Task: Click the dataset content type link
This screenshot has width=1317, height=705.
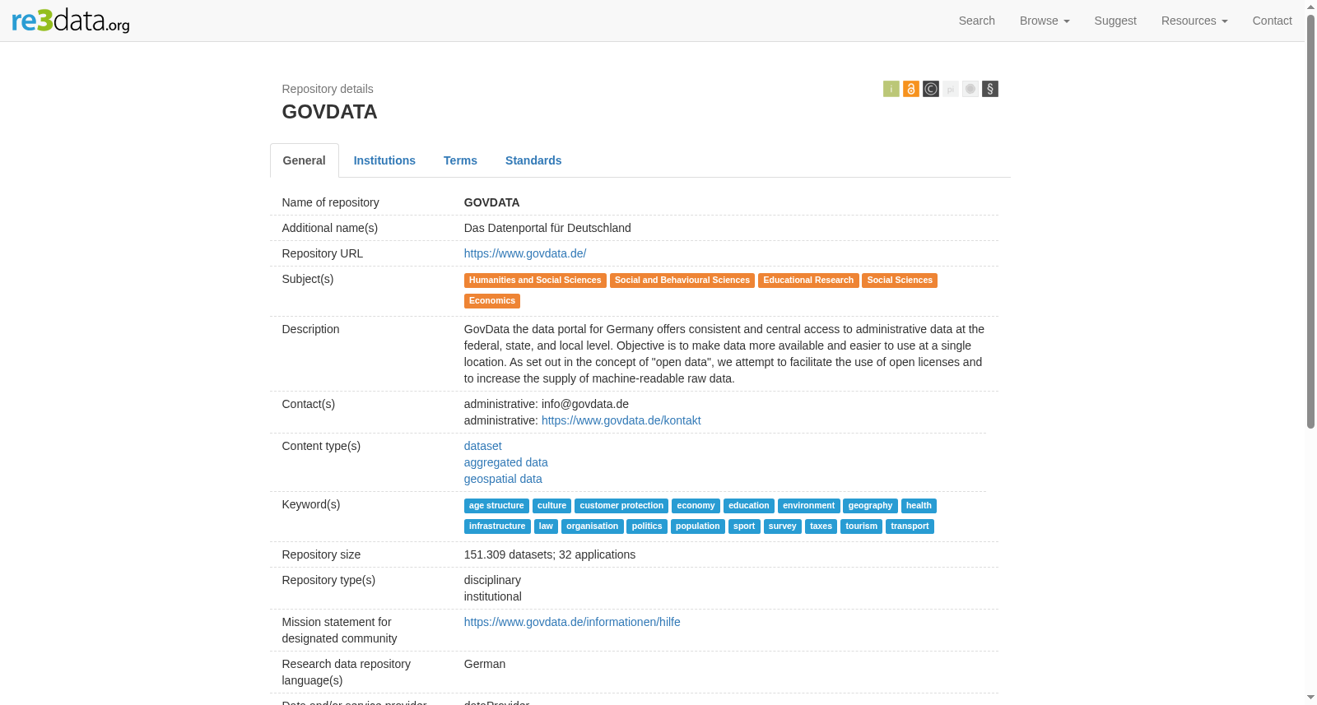Action: click(483, 446)
